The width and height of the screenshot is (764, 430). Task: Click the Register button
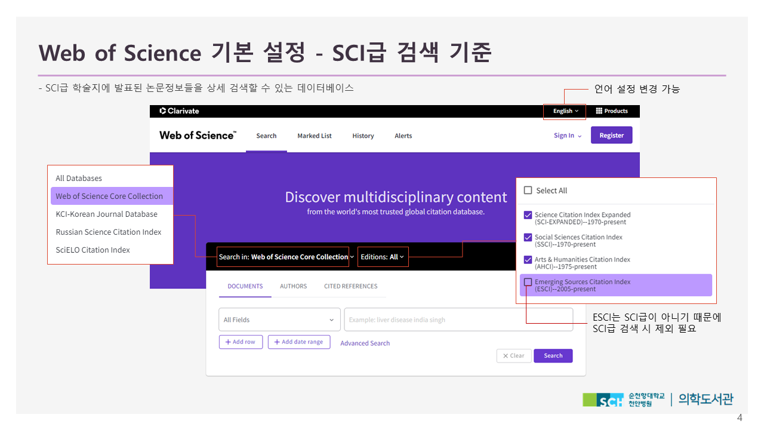612,136
